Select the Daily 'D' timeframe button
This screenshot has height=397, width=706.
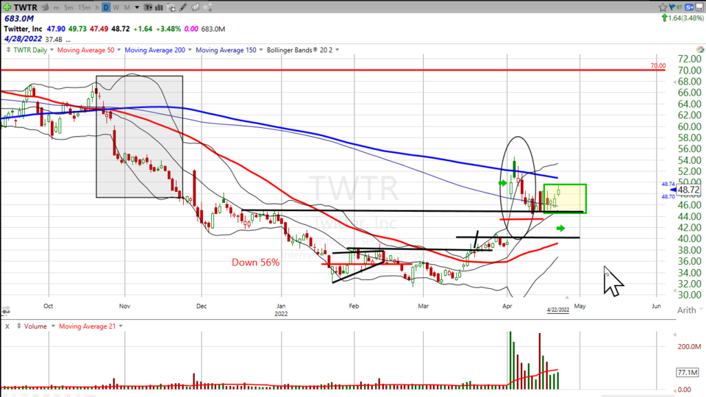tap(106, 7)
